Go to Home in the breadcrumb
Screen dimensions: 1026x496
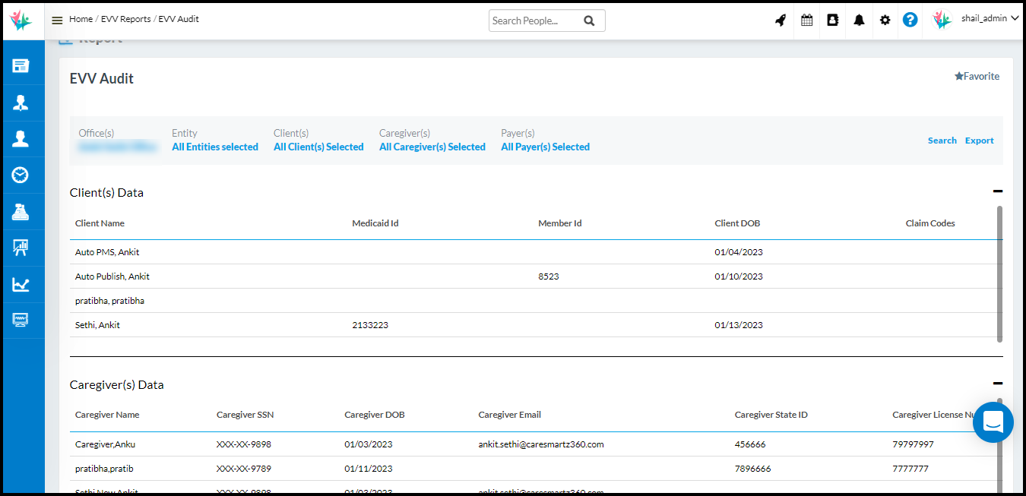coord(81,19)
